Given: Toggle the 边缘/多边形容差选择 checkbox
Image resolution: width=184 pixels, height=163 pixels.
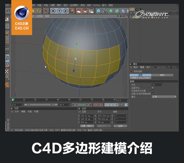Looking at the screenshot, I should (x=152, y=94).
